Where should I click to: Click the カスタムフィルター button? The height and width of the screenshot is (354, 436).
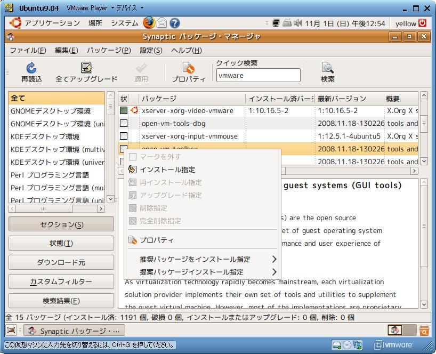[x=61, y=281]
